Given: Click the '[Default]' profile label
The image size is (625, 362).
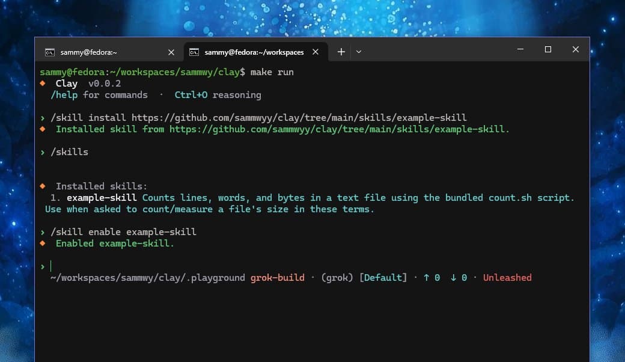Looking at the screenshot, I should [383, 278].
